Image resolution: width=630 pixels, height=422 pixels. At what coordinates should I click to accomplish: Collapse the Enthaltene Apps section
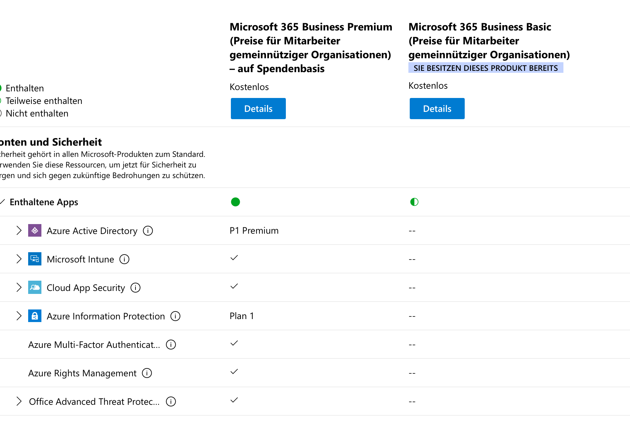[3, 202]
